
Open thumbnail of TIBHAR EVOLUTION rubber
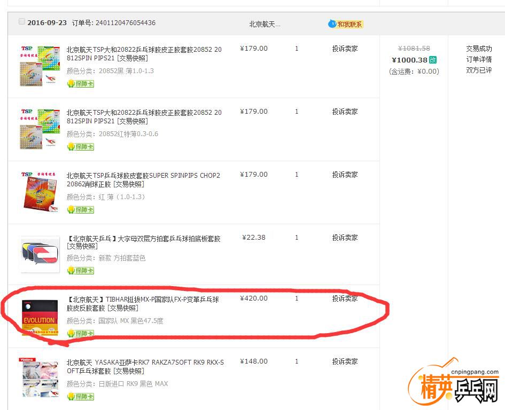pos(40,318)
